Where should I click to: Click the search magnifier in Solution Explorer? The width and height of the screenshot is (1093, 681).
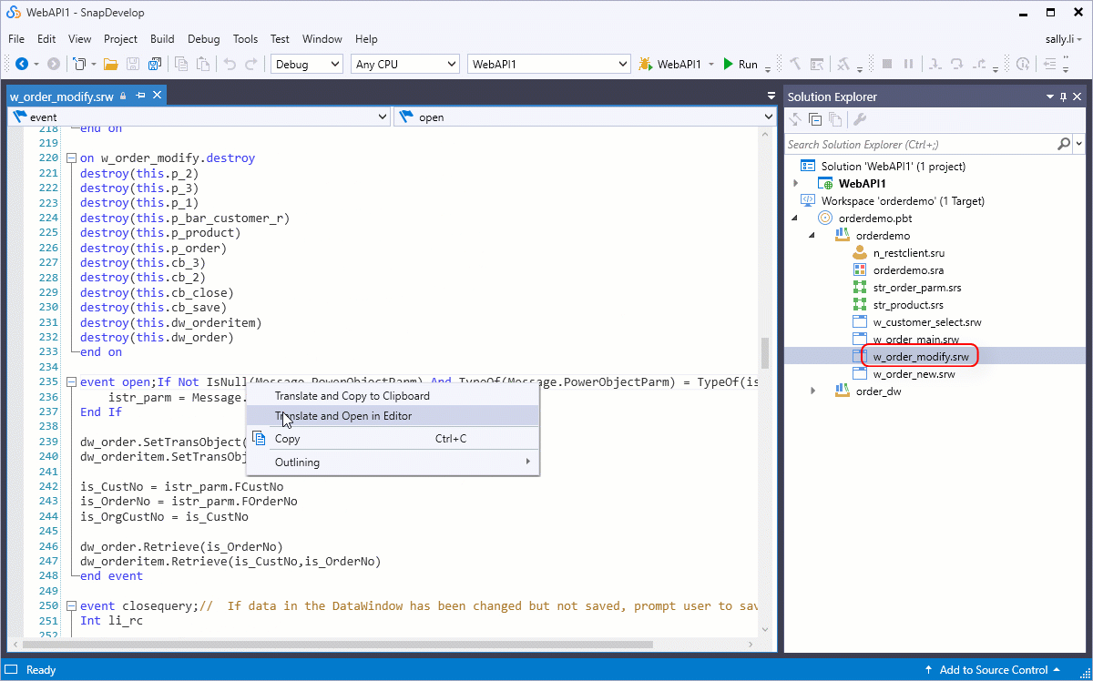point(1064,144)
